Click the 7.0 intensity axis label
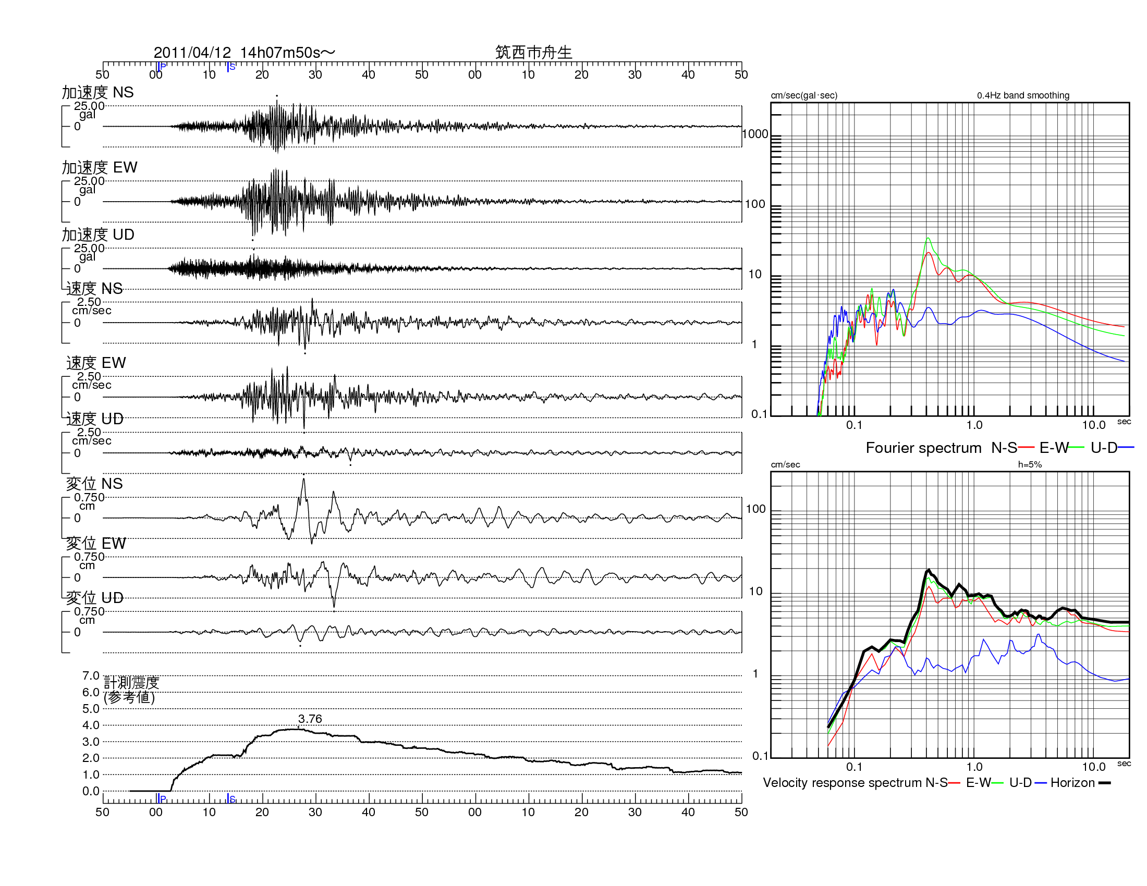The width and height of the screenshot is (1147, 886). 91,675
